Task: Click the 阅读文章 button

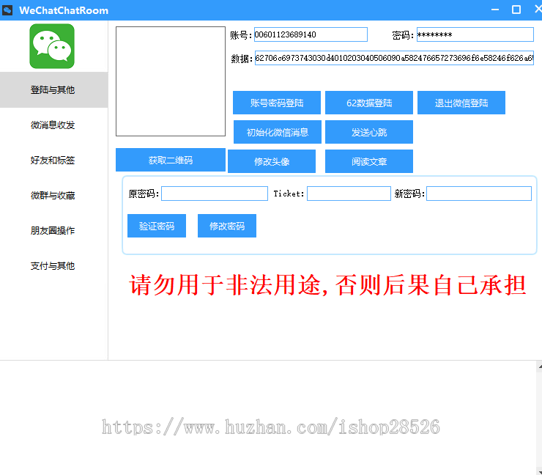Action: tap(369, 161)
